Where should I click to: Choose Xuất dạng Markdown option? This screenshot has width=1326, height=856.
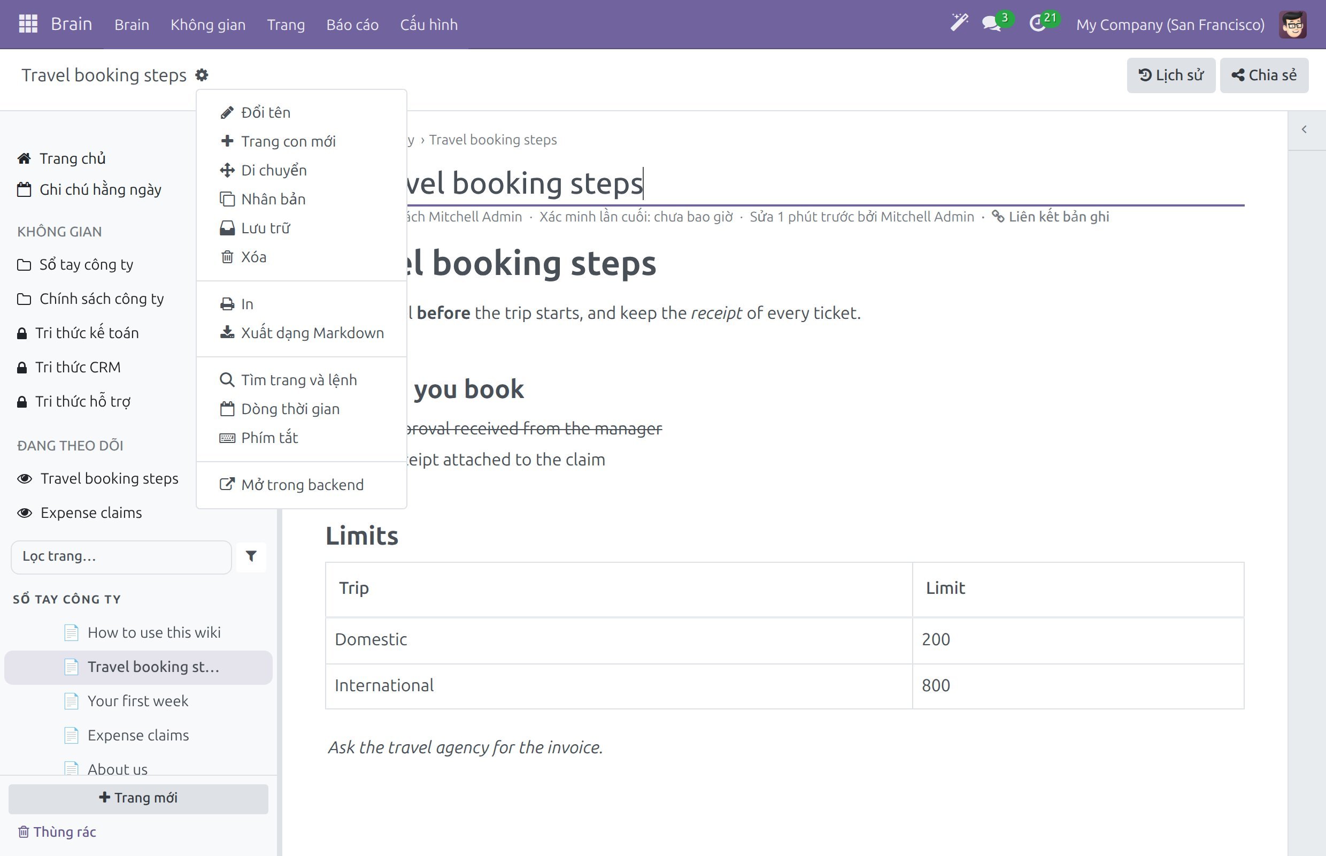pyautogui.click(x=302, y=333)
